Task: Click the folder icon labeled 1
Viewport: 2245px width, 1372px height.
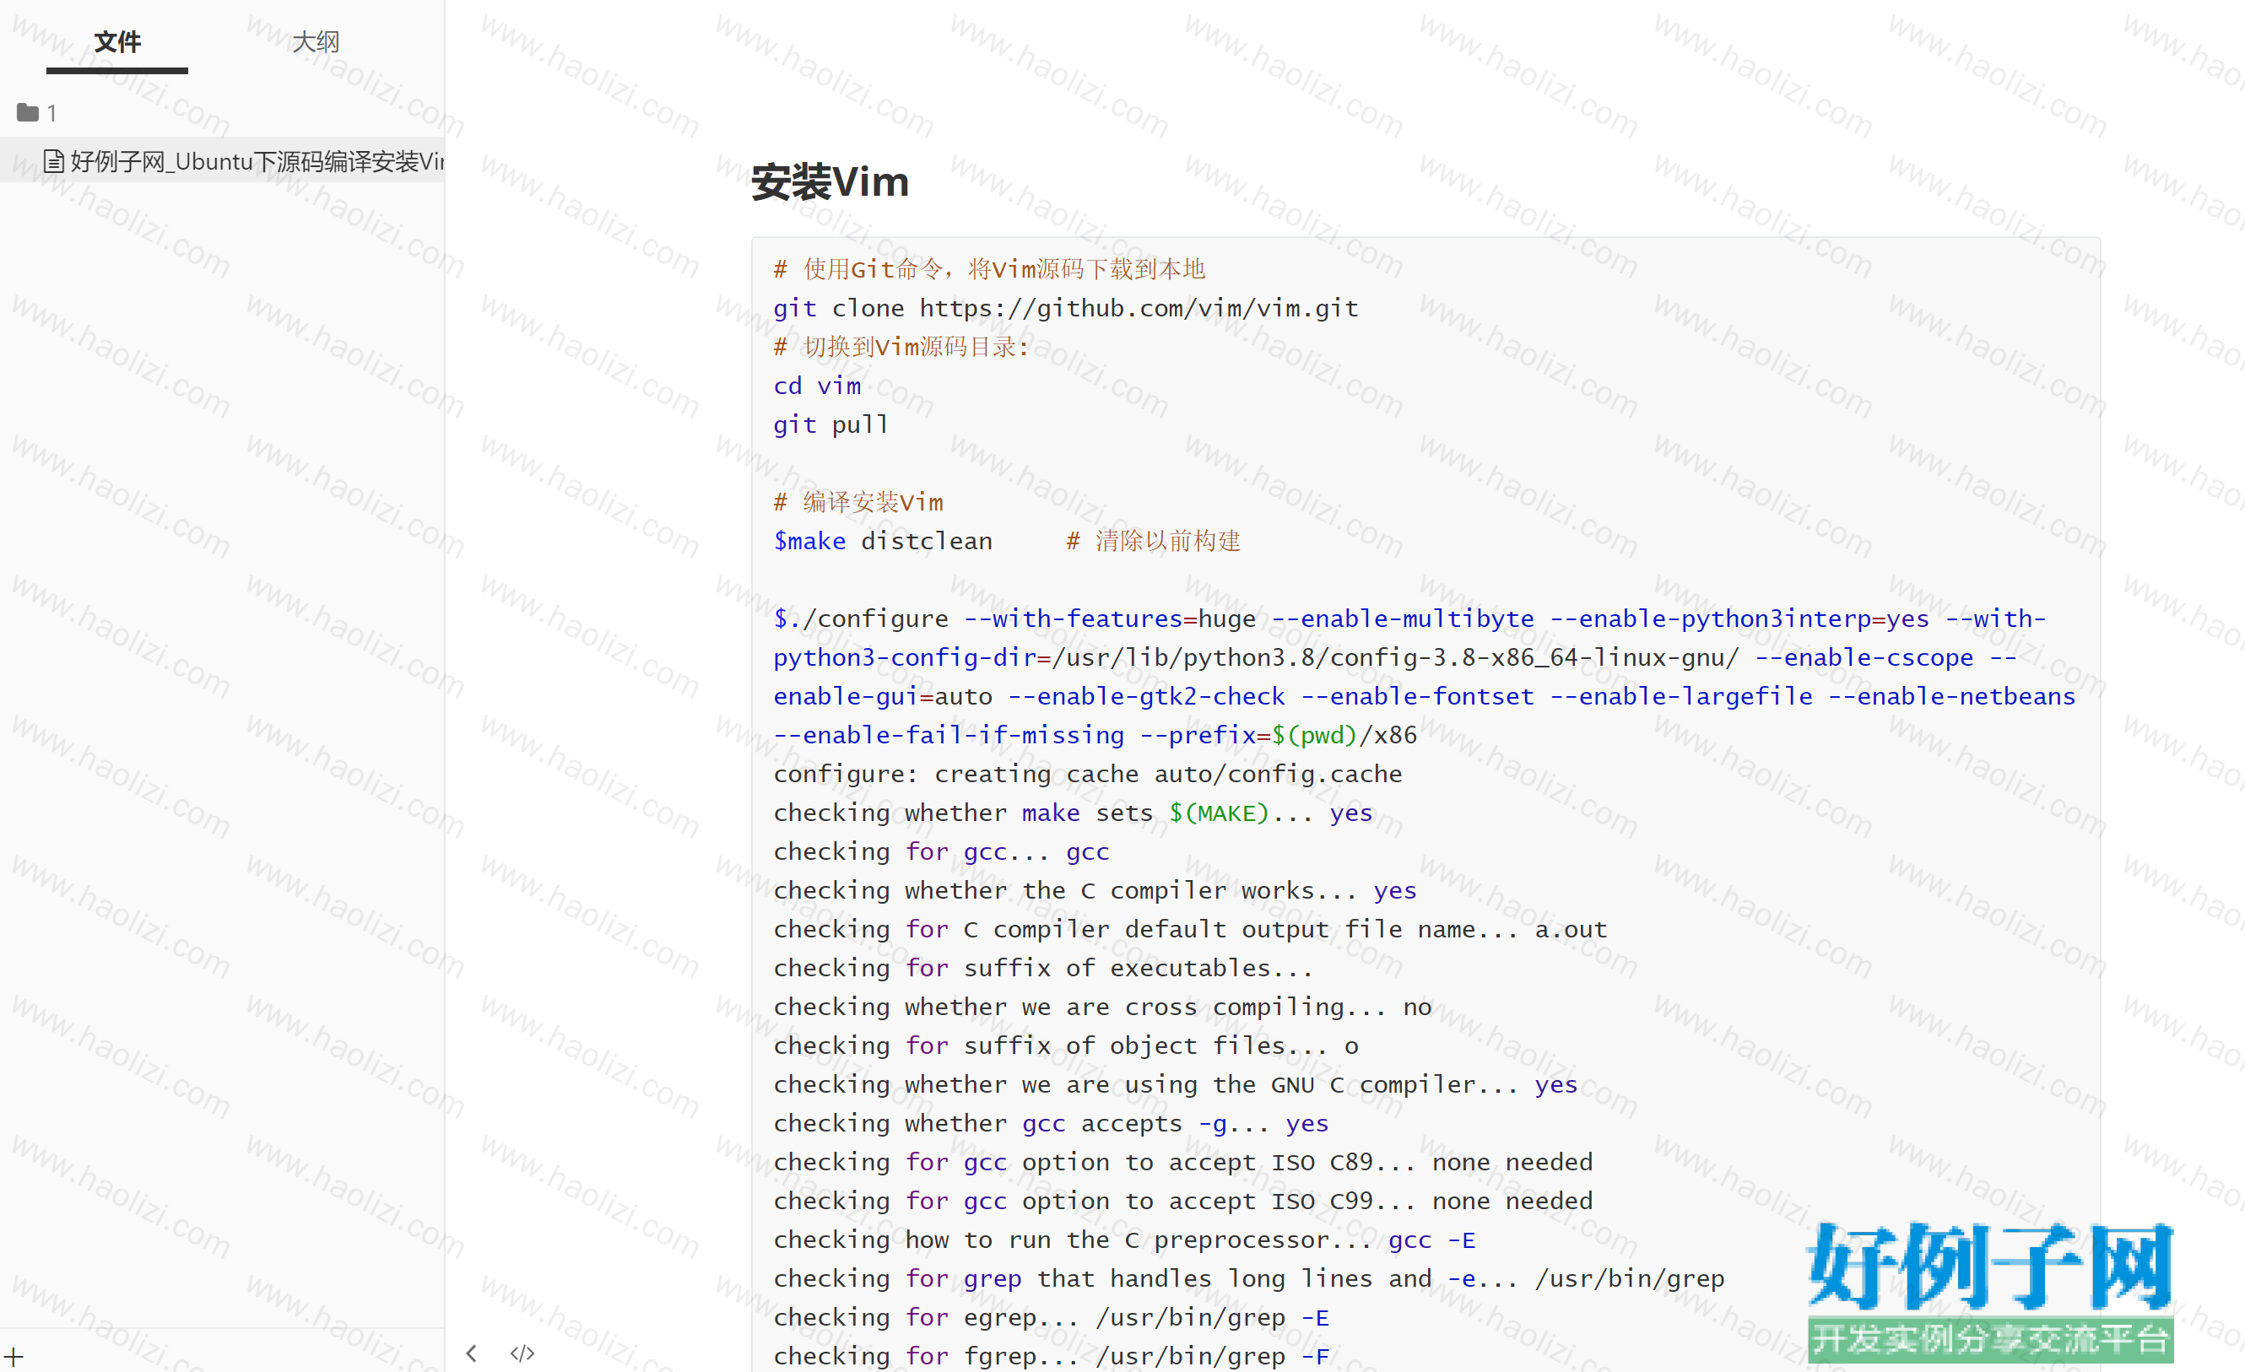Action: point(27,113)
